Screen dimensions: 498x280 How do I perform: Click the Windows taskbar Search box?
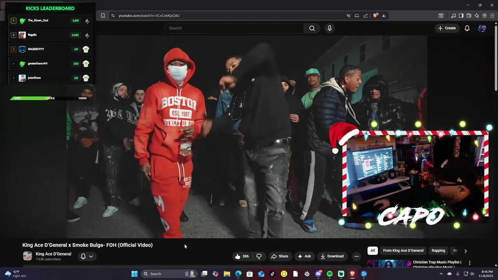(x=169, y=274)
